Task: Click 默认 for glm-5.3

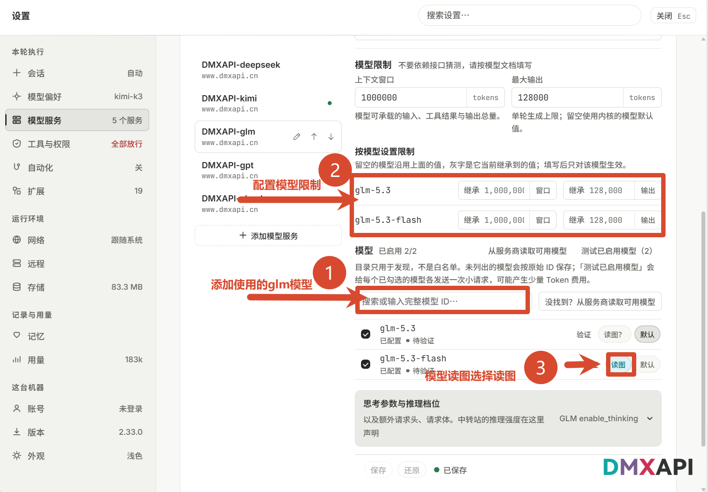Action: point(647,334)
